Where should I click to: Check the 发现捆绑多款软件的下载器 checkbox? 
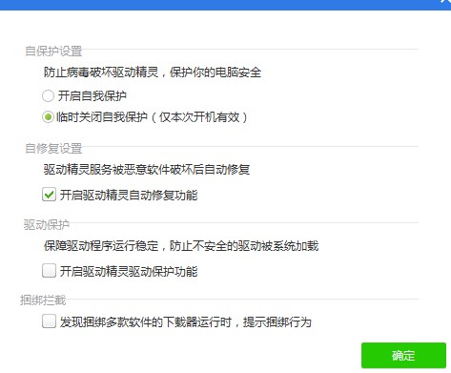[x=49, y=321]
